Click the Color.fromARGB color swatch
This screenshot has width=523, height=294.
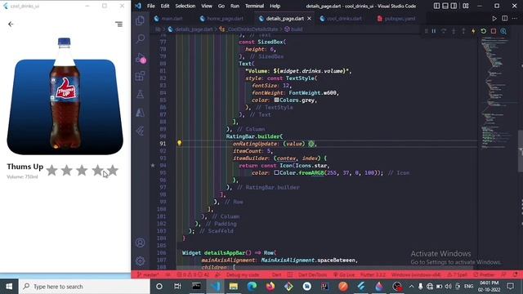click(276, 172)
